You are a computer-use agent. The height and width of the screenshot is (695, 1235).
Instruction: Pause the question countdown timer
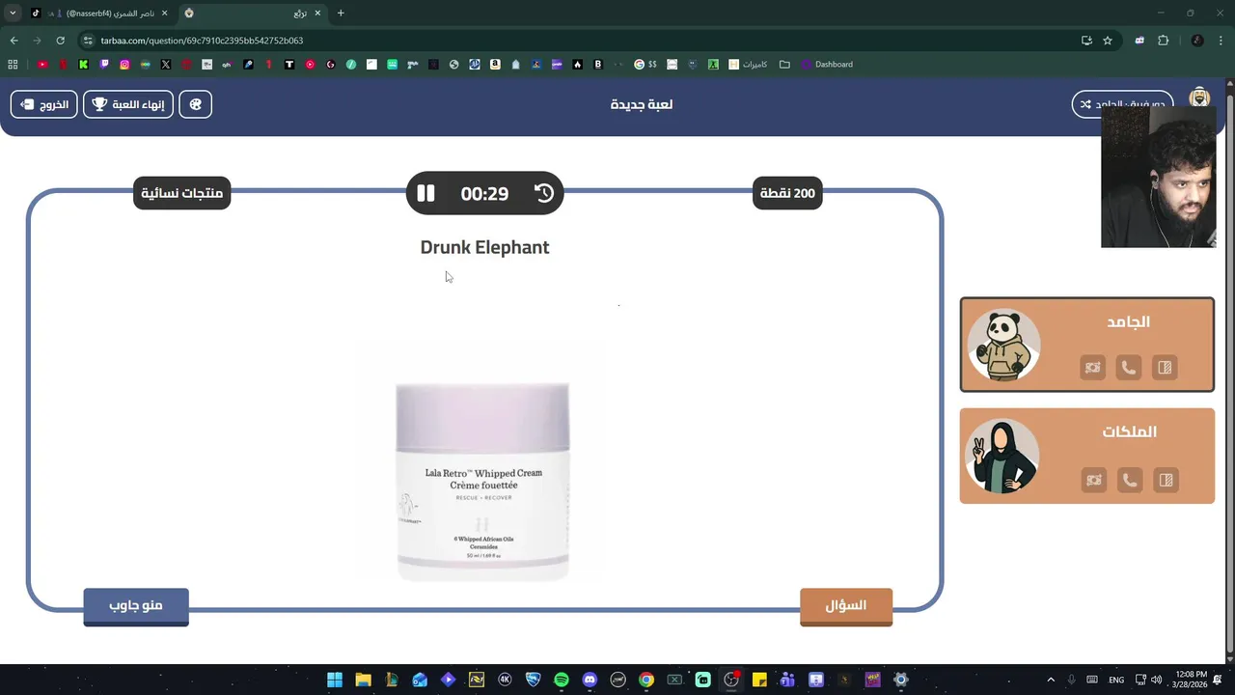coord(425,193)
